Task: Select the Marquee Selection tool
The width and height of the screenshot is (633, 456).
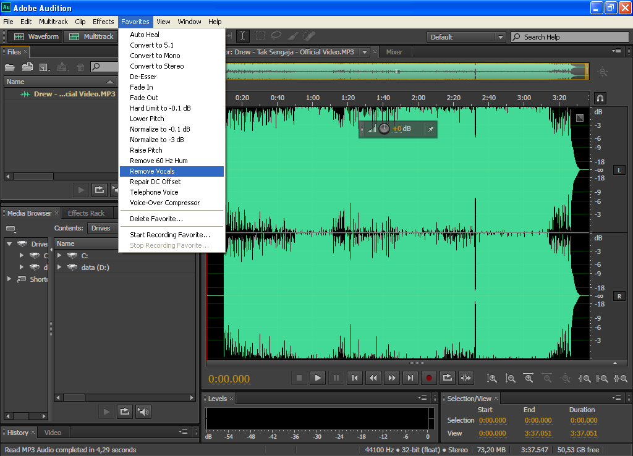Action: (260, 36)
